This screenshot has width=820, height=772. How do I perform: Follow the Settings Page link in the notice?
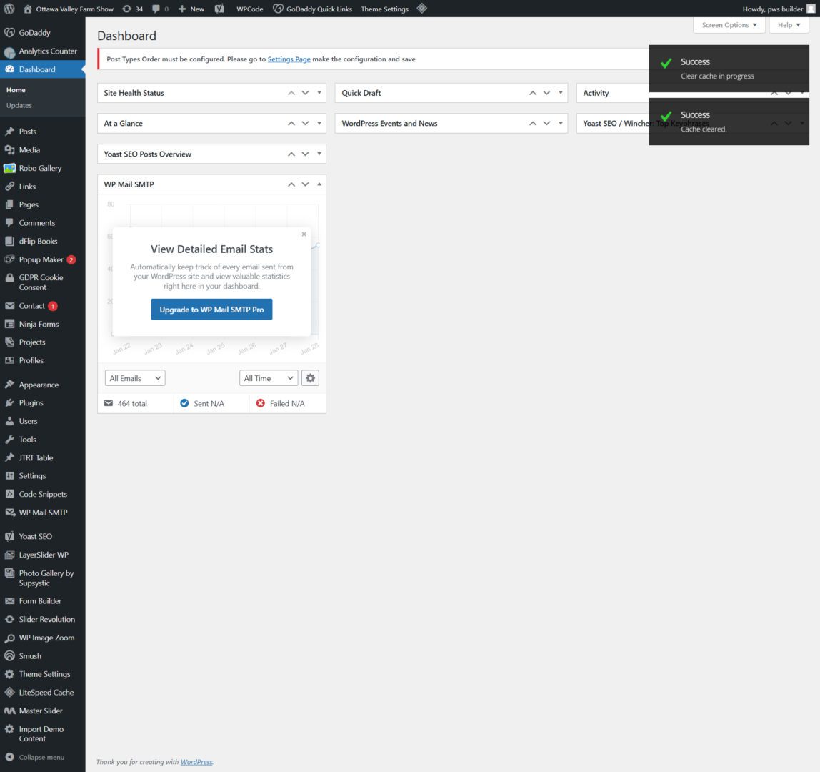(x=289, y=59)
